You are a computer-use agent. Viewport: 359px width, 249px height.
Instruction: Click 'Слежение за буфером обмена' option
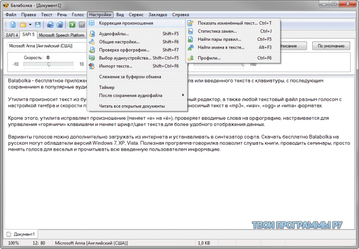130,77
